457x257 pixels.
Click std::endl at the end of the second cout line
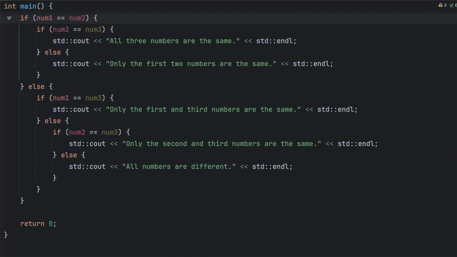[312, 64]
